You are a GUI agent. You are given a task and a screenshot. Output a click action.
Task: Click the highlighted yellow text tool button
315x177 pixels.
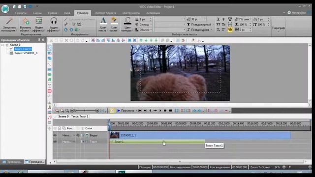[x=230, y=29]
